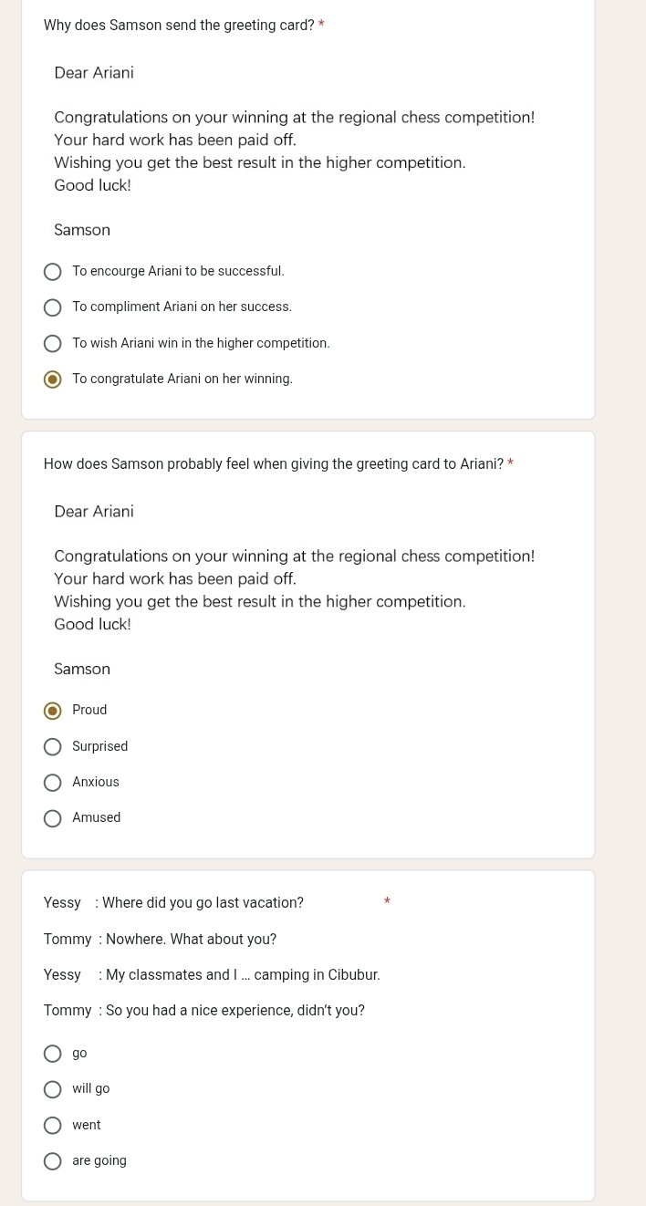Click the first greeting card 'Dear Ariani' text
This screenshot has height=1206, width=646.
click(x=94, y=73)
